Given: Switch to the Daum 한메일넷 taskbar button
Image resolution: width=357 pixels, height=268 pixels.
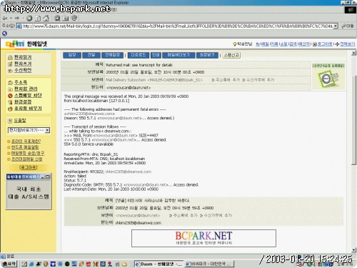Looking at the screenshot, I should click(159, 264).
